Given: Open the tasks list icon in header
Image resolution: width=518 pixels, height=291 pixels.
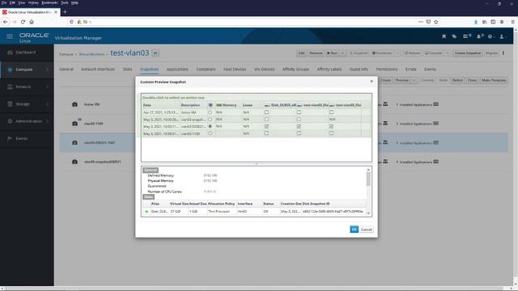Looking at the screenshot, I should click(466, 36).
